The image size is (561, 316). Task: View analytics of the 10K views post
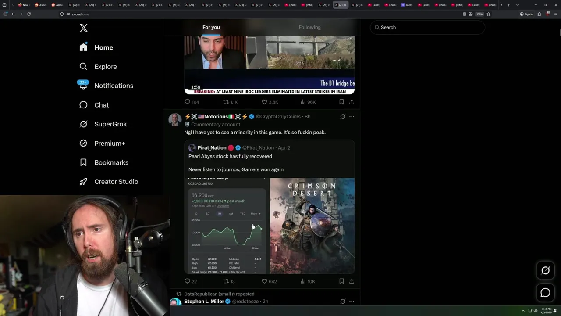[x=307, y=281]
